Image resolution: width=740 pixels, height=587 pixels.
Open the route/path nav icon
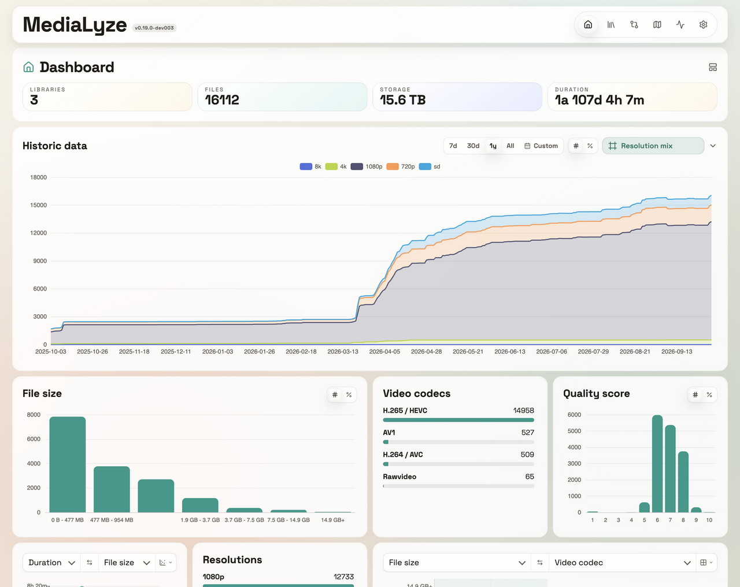634,25
